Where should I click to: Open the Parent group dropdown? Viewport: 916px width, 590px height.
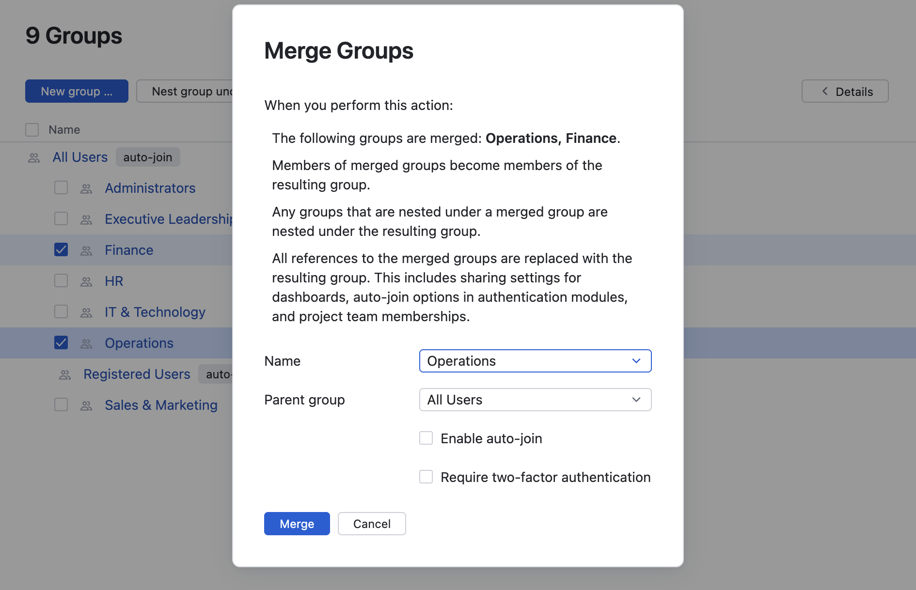point(535,400)
